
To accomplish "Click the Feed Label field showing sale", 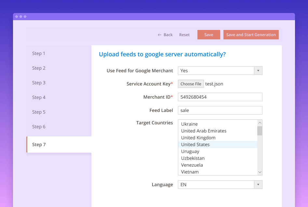I will tap(220, 110).
